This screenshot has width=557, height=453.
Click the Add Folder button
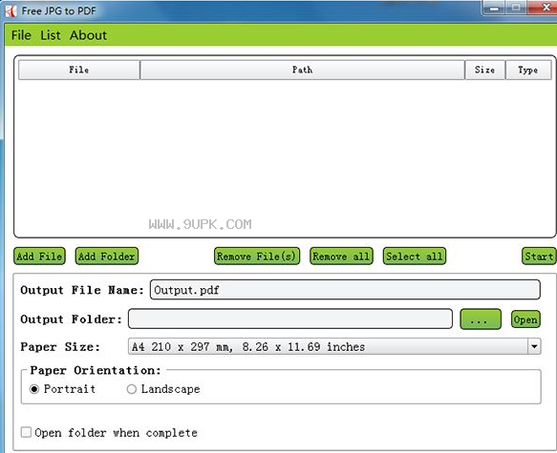(107, 256)
